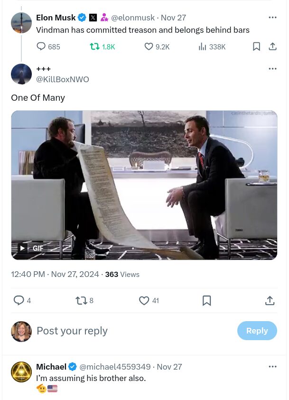Repost Elon Musk's post (1.8K reposts)
This screenshot has width=289, height=400.
95,47
